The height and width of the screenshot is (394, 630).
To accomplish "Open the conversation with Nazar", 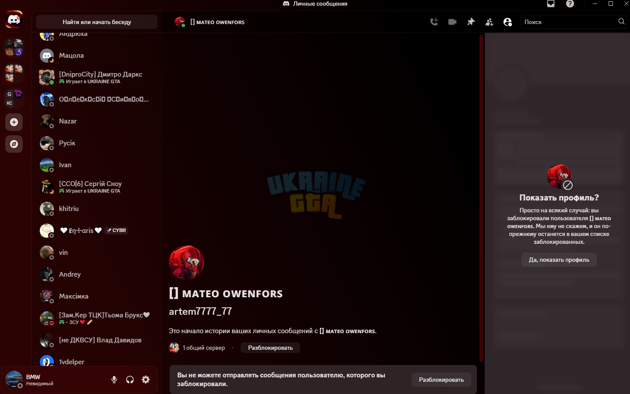I will [96, 121].
